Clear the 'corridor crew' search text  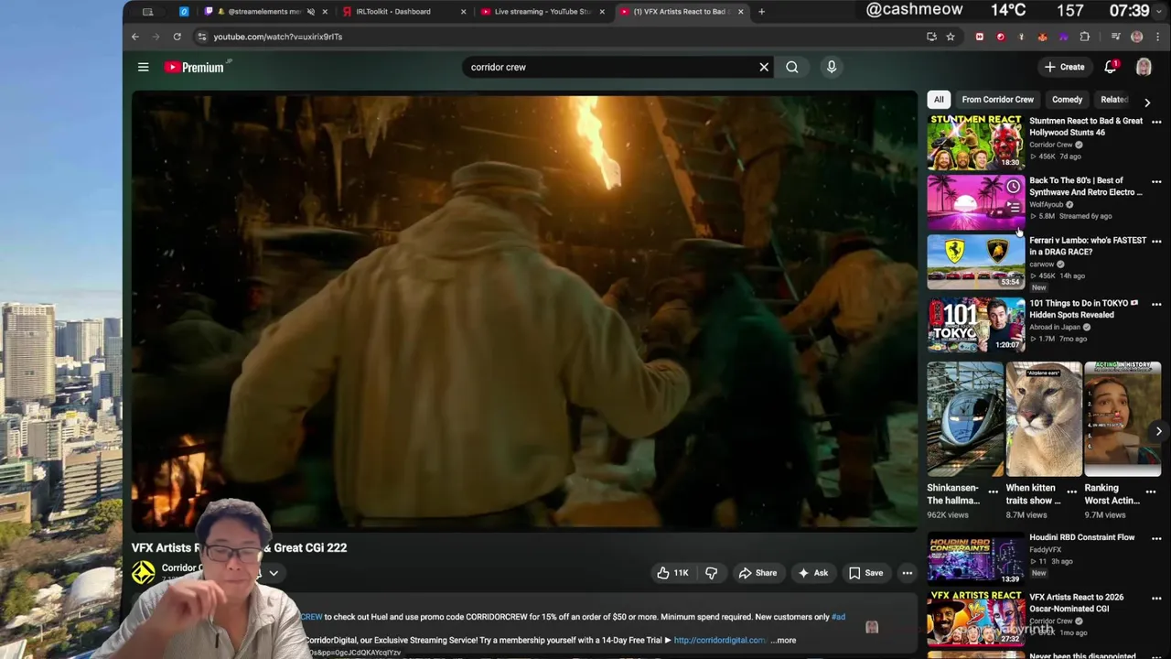[x=764, y=67]
